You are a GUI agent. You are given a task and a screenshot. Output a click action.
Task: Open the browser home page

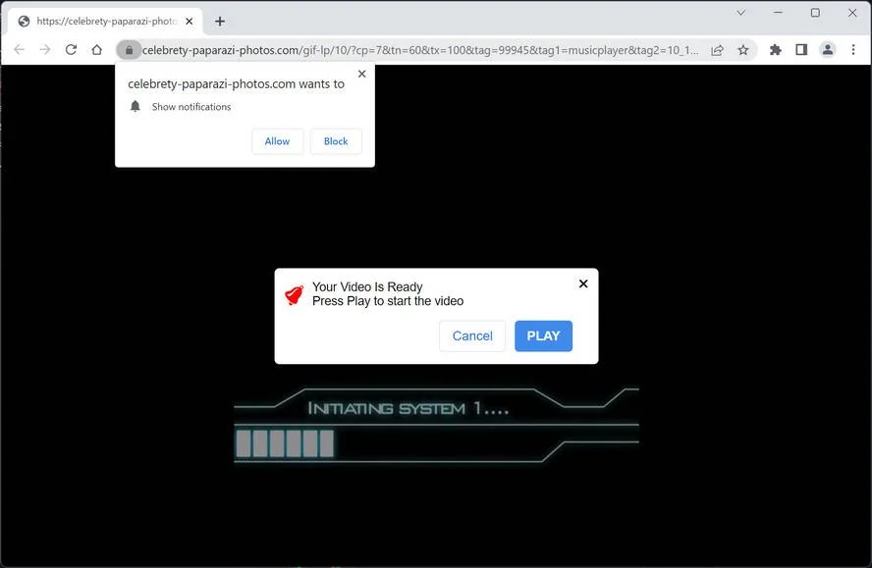tap(97, 50)
